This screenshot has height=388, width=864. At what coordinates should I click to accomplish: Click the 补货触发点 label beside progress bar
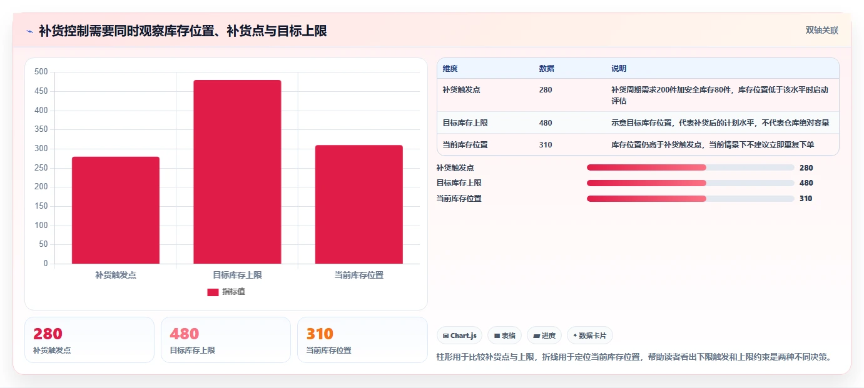click(x=455, y=167)
